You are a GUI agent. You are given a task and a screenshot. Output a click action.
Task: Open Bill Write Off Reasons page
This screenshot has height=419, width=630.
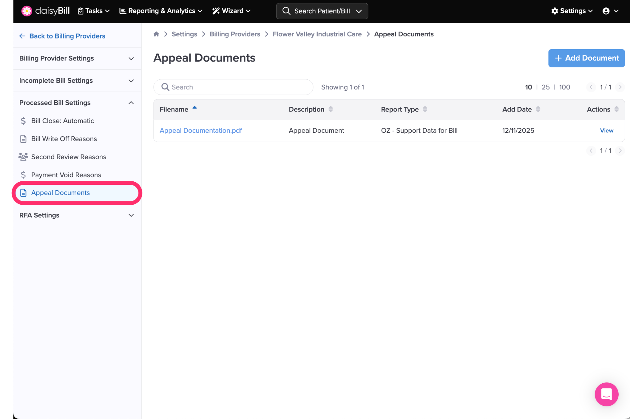pos(64,139)
